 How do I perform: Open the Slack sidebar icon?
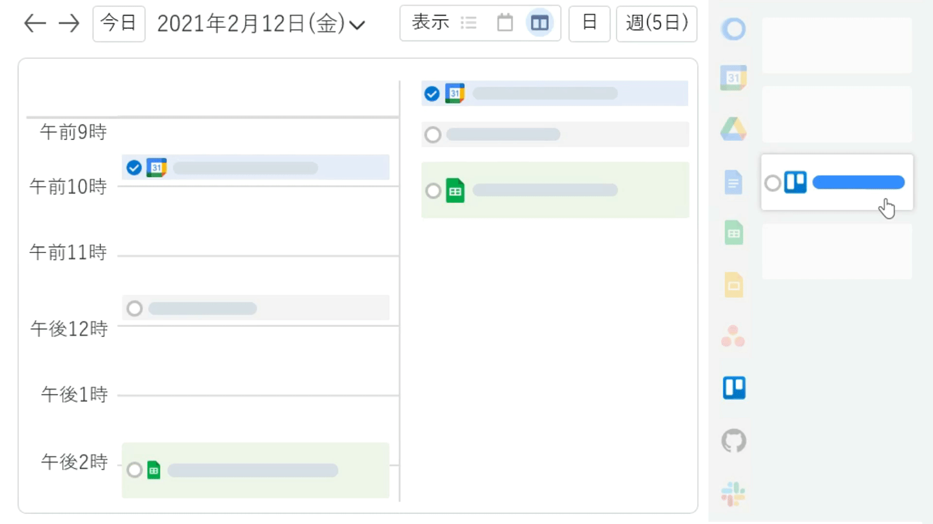(733, 494)
